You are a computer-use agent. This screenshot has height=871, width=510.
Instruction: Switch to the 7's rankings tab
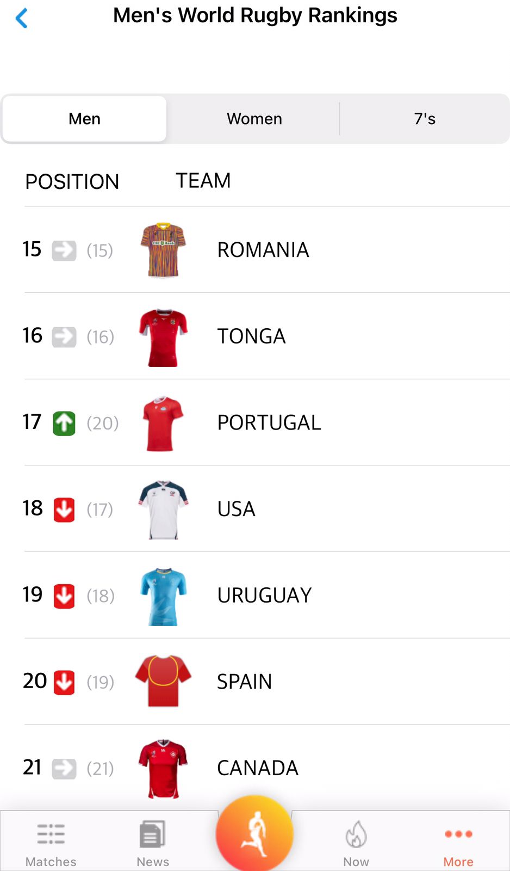[425, 119]
